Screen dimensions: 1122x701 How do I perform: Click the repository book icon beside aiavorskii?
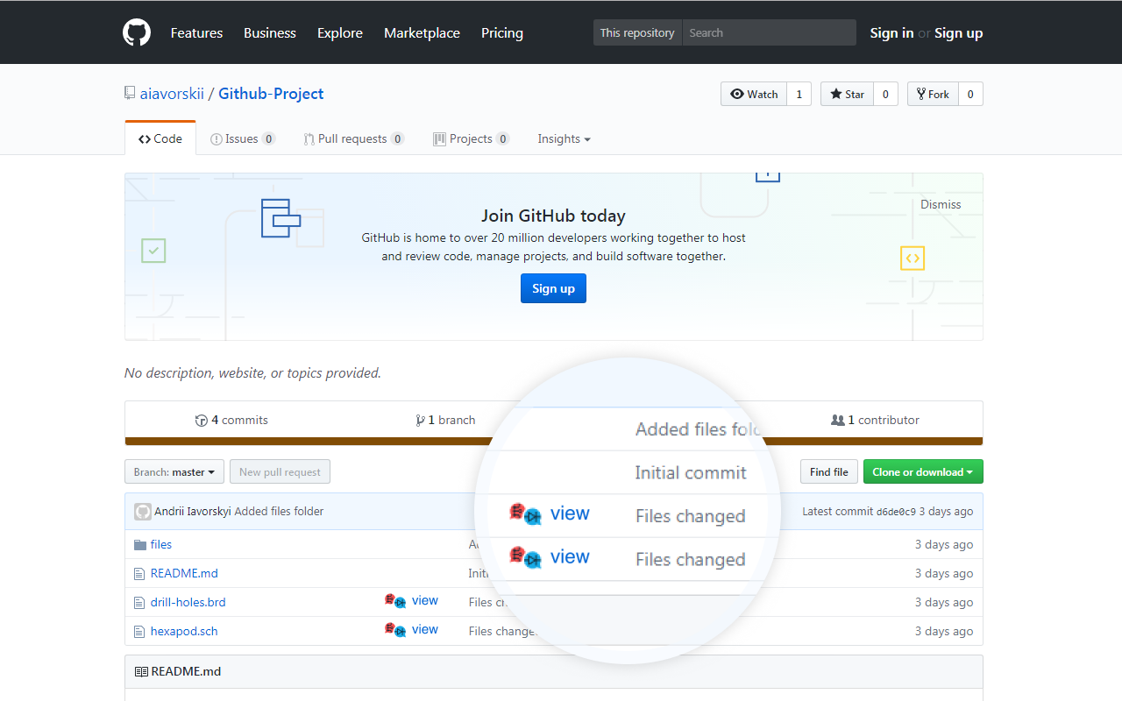(130, 91)
